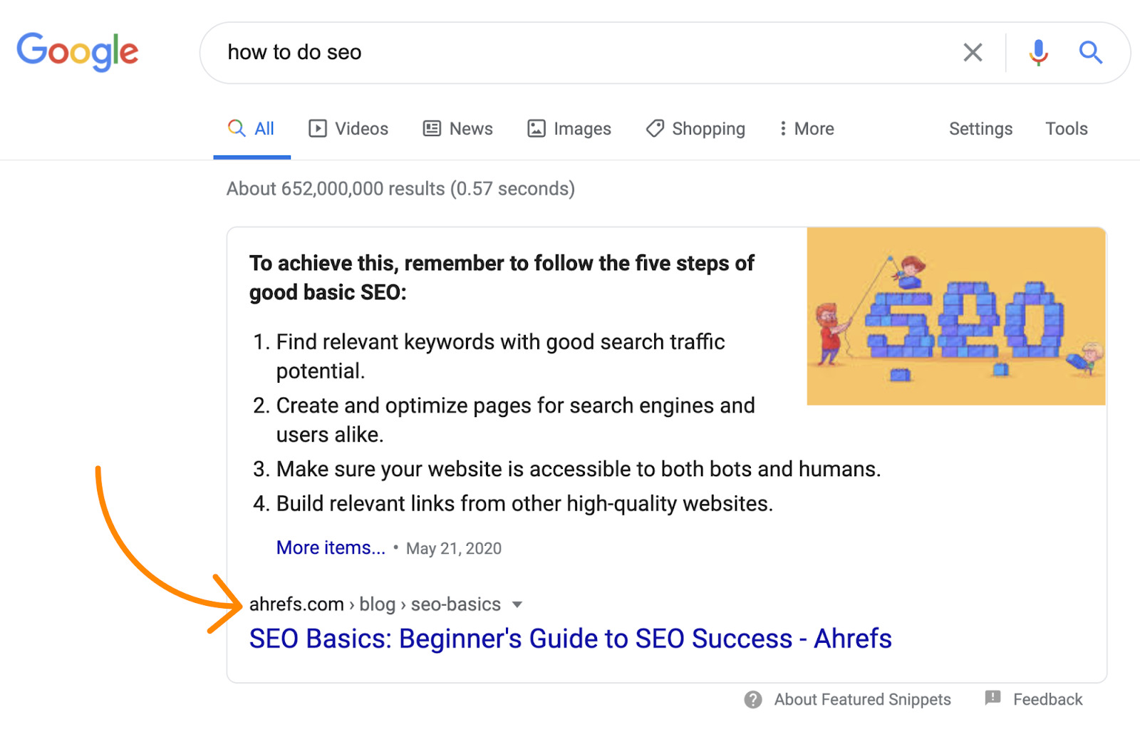The width and height of the screenshot is (1140, 732).
Task: Click About Featured Snippets
Action: pyautogui.click(x=862, y=699)
